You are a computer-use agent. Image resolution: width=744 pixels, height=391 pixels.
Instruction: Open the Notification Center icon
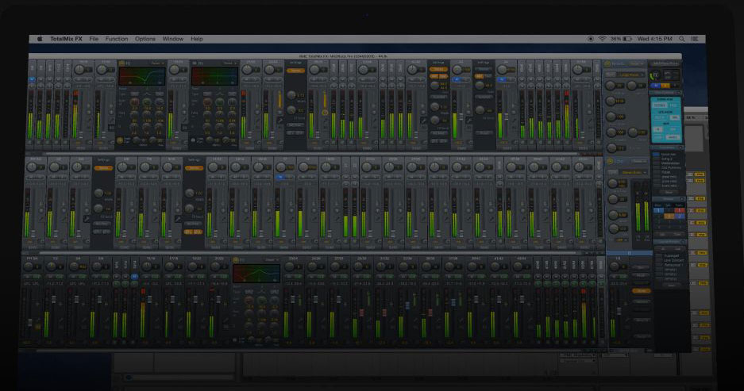695,39
